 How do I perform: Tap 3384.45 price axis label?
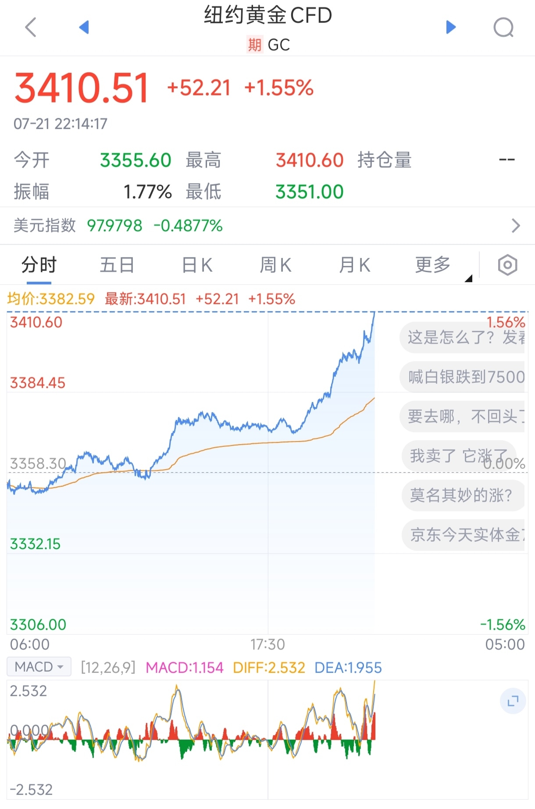[x=38, y=383]
